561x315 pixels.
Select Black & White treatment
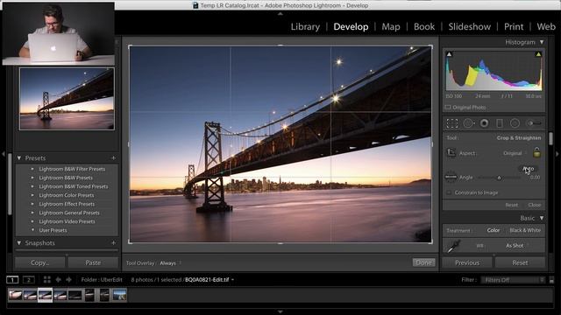click(525, 230)
